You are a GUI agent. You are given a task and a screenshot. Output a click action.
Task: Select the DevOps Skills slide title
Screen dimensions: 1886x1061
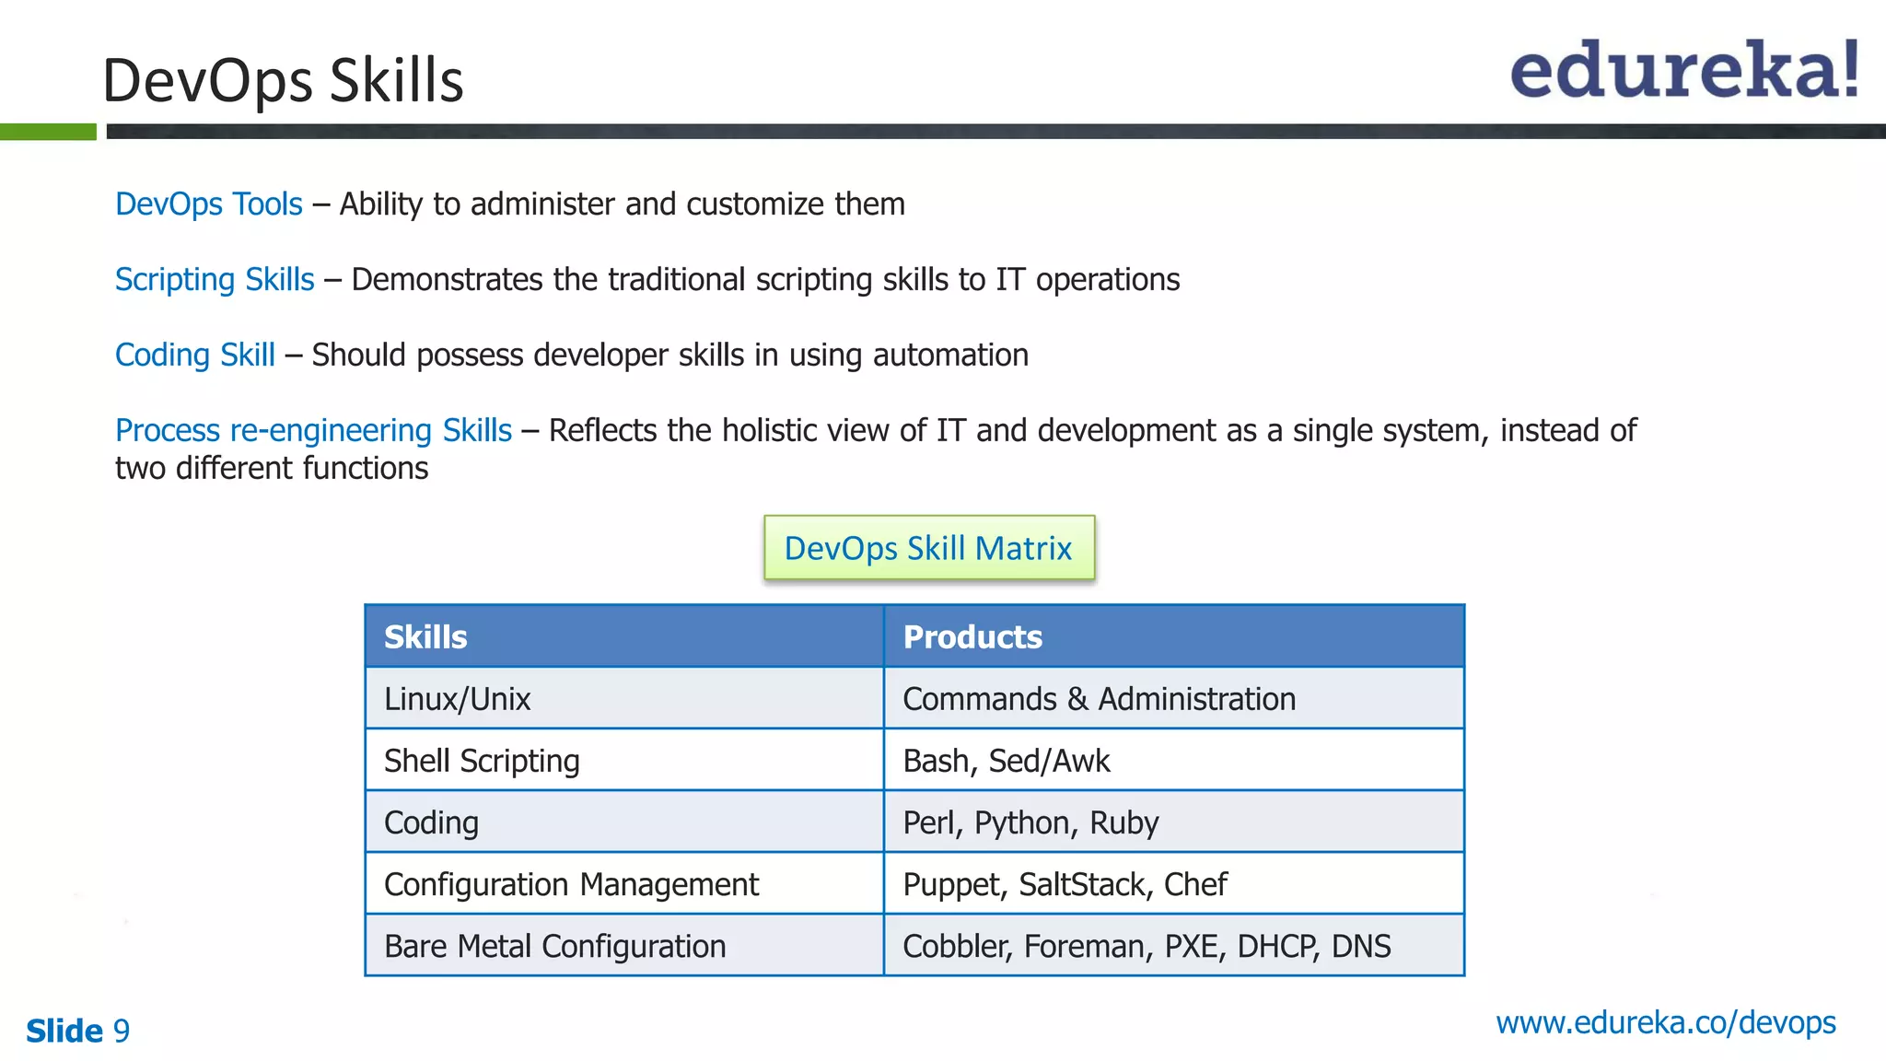(x=283, y=80)
